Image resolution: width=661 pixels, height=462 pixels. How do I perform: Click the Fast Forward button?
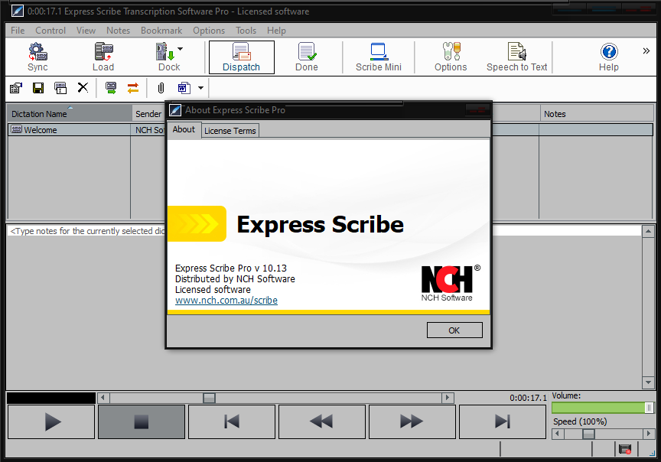[x=412, y=422]
